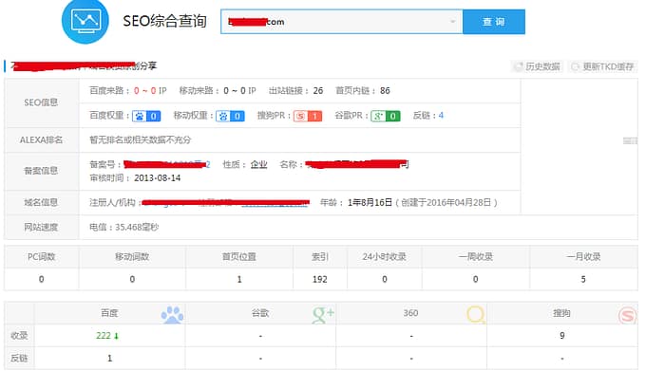Click the green down arrow beside 222

116,337
